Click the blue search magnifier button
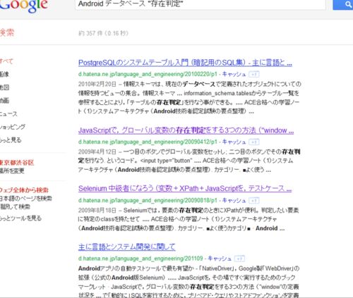 343,5
